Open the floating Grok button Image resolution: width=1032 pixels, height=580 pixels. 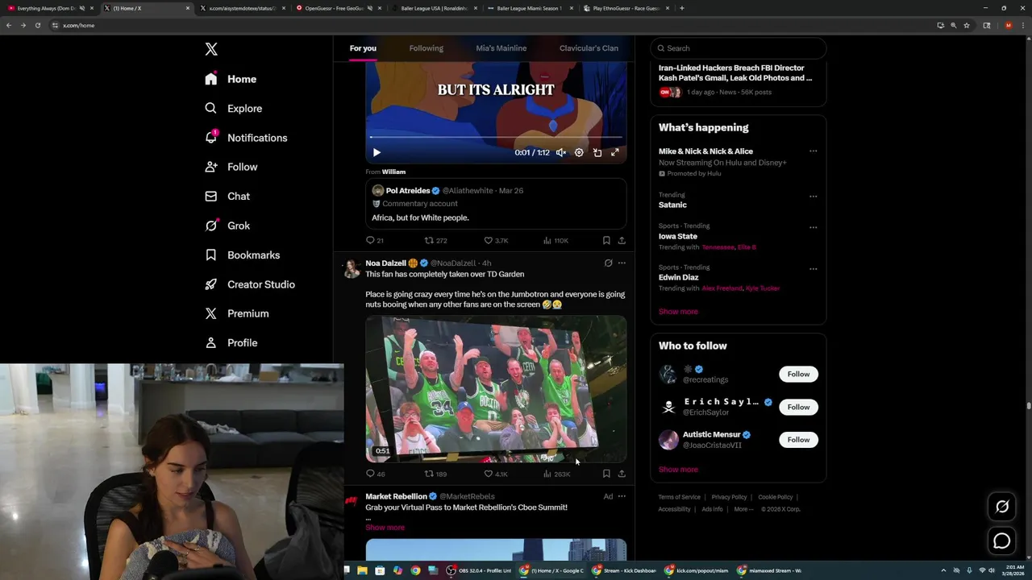point(1002,507)
